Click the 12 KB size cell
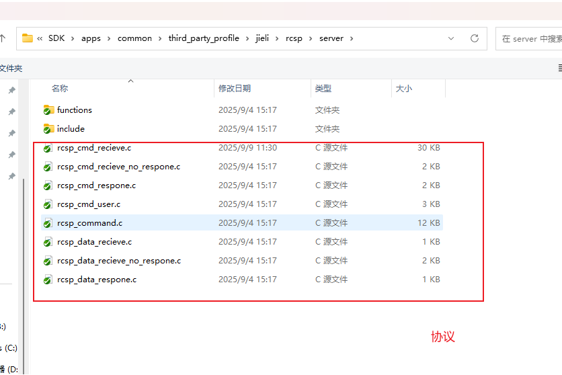Viewport: 562px width, 375px height. click(x=429, y=222)
